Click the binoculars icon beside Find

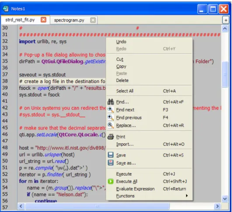[x=111, y=102]
